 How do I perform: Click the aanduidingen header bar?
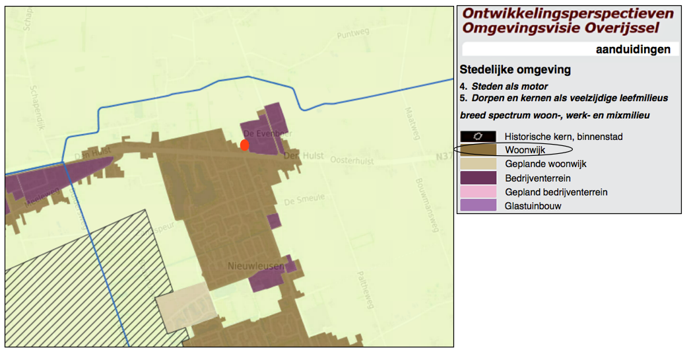click(570, 50)
